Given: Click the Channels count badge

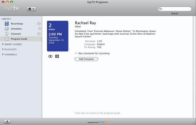Looking at the screenshot, I should 39,34.
